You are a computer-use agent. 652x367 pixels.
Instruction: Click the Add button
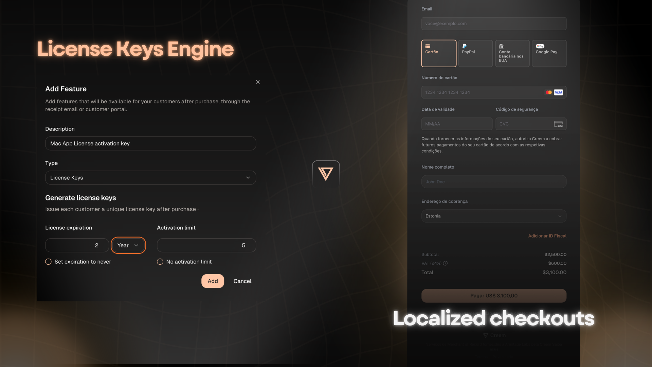(213, 281)
